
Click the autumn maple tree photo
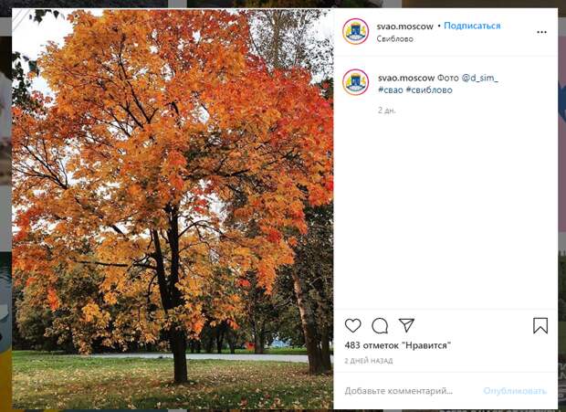[173, 208]
